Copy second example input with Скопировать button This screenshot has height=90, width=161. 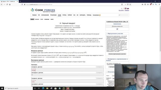pyautogui.click(x=100, y=78)
